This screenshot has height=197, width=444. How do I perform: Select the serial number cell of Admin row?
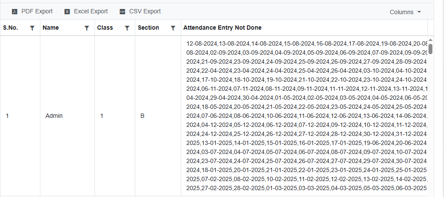(x=7, y=116)
